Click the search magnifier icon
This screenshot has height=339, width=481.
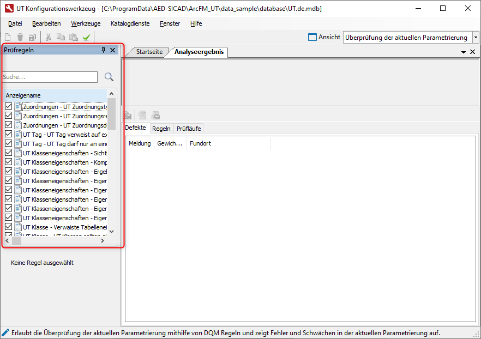pyautogui.click(x=109, y=77)
